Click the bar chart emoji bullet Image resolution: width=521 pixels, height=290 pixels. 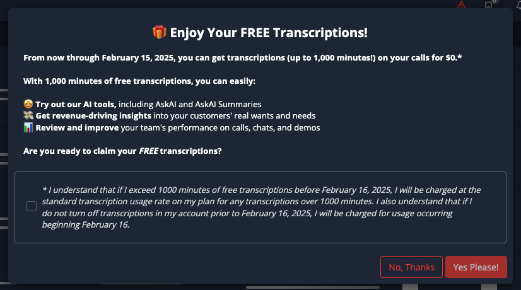tap(28, 128)
